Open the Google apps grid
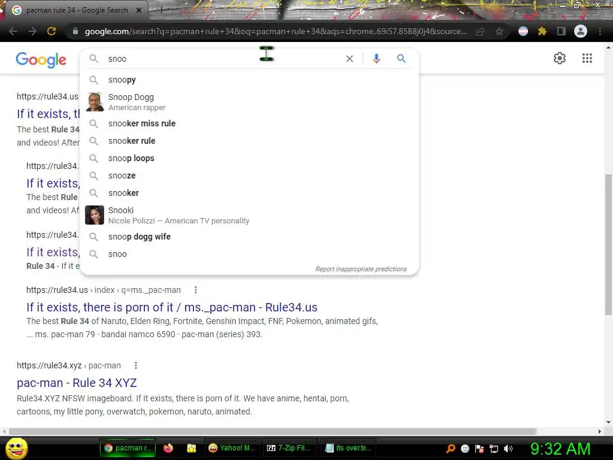The width and height of the screenshot is (613, 460). click(x=587, y=58)
